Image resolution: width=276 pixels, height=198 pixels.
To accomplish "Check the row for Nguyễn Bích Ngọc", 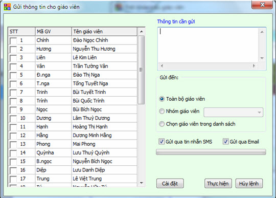I will pyautogui.click(x=13, y=162).
